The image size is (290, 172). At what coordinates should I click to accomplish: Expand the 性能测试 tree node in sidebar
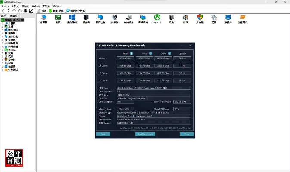pos(3,70)
